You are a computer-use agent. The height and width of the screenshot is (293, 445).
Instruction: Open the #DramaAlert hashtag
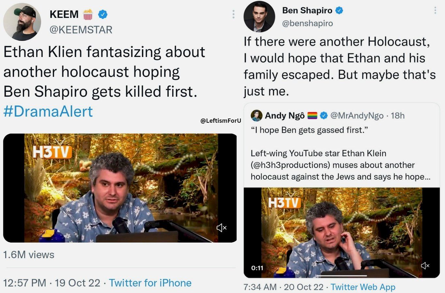pyautogui.click(x=48, y=111)
